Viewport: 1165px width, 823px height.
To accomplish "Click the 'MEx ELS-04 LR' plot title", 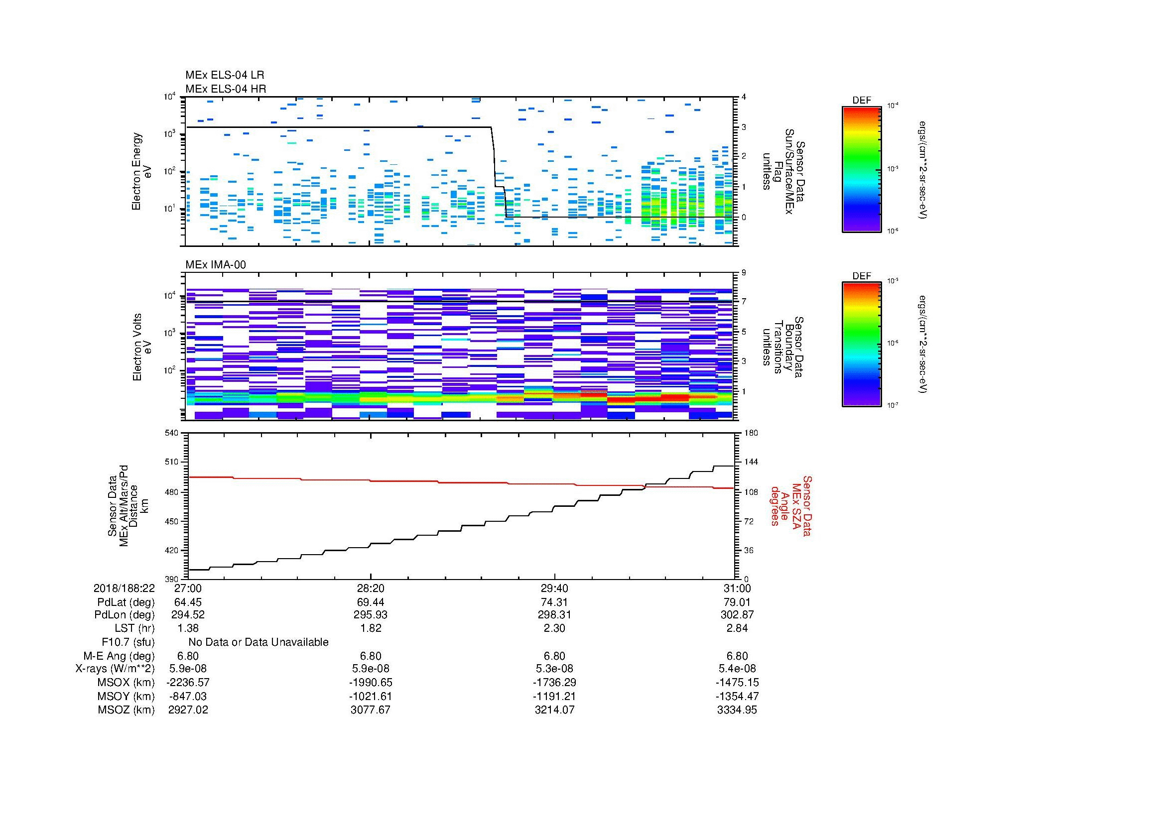I will pyautogui.click(x=224, y=75).
